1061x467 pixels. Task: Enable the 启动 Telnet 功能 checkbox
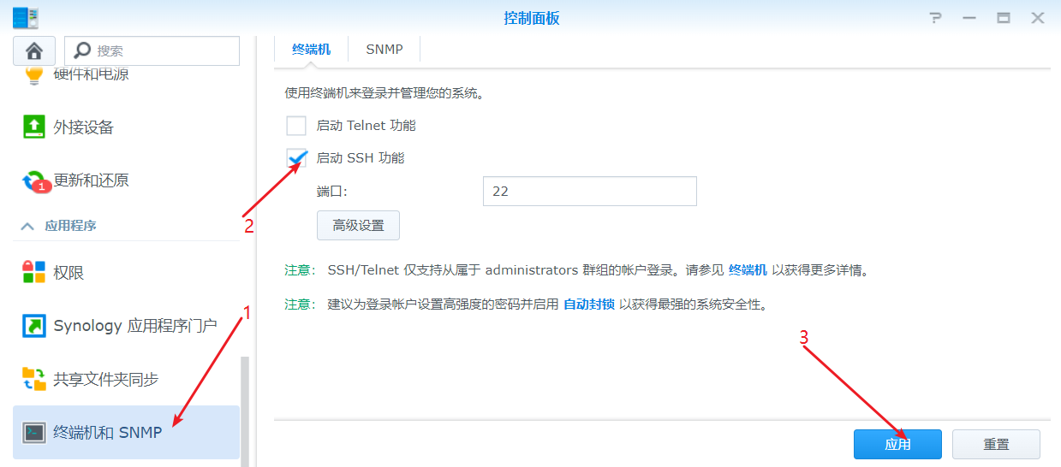tap(296, 126)
